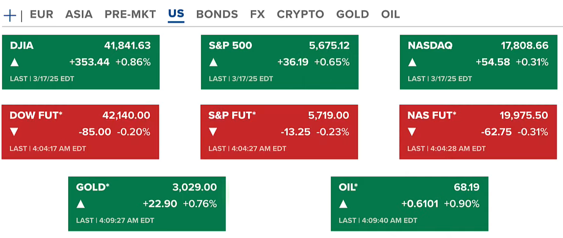Click the NAS FUT down arrow icon
Screen dimensions: 563x238
412,132
